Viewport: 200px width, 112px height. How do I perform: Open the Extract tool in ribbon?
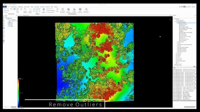pyautogui.click(x=57, y=10)
